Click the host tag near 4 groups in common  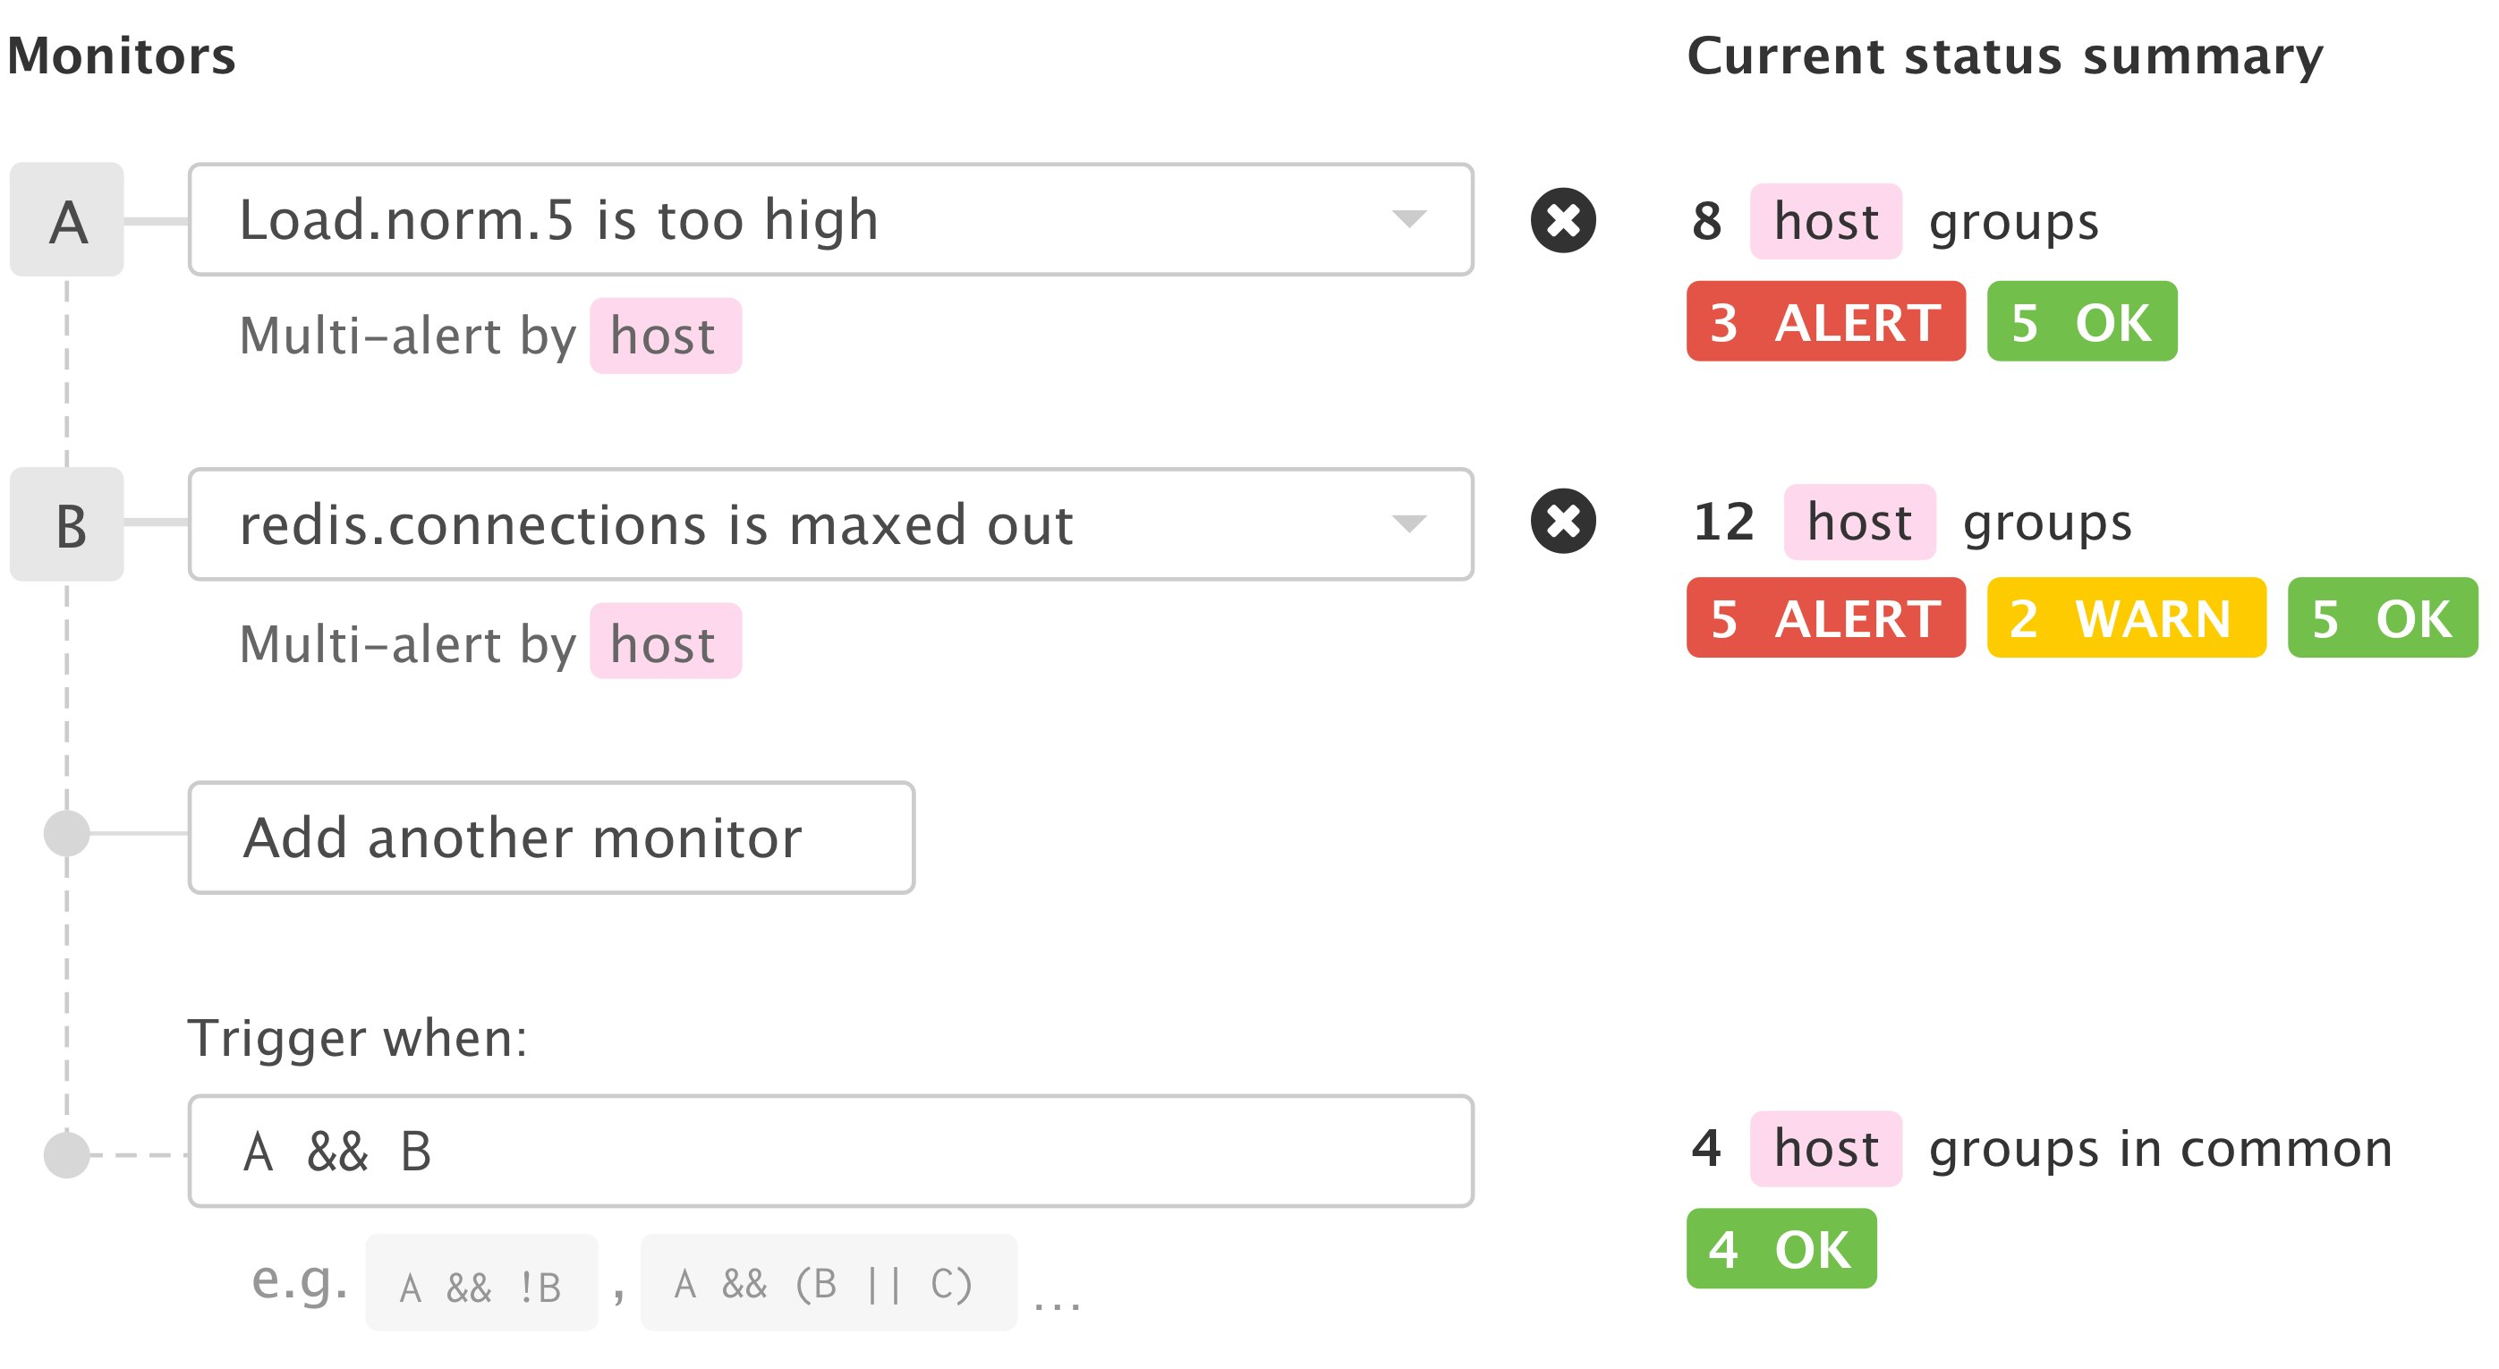point(1824,1150)
